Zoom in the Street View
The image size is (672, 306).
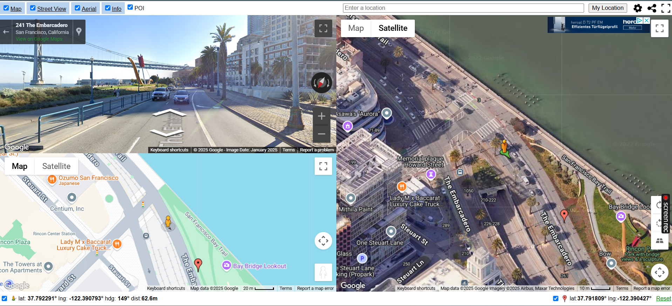(x=322, y=116)
